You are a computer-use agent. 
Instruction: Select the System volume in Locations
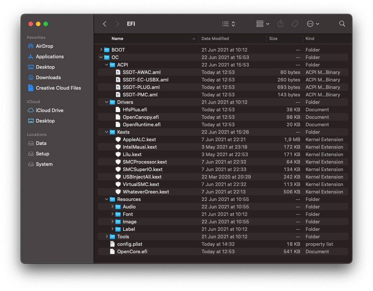tap(44, 164)
